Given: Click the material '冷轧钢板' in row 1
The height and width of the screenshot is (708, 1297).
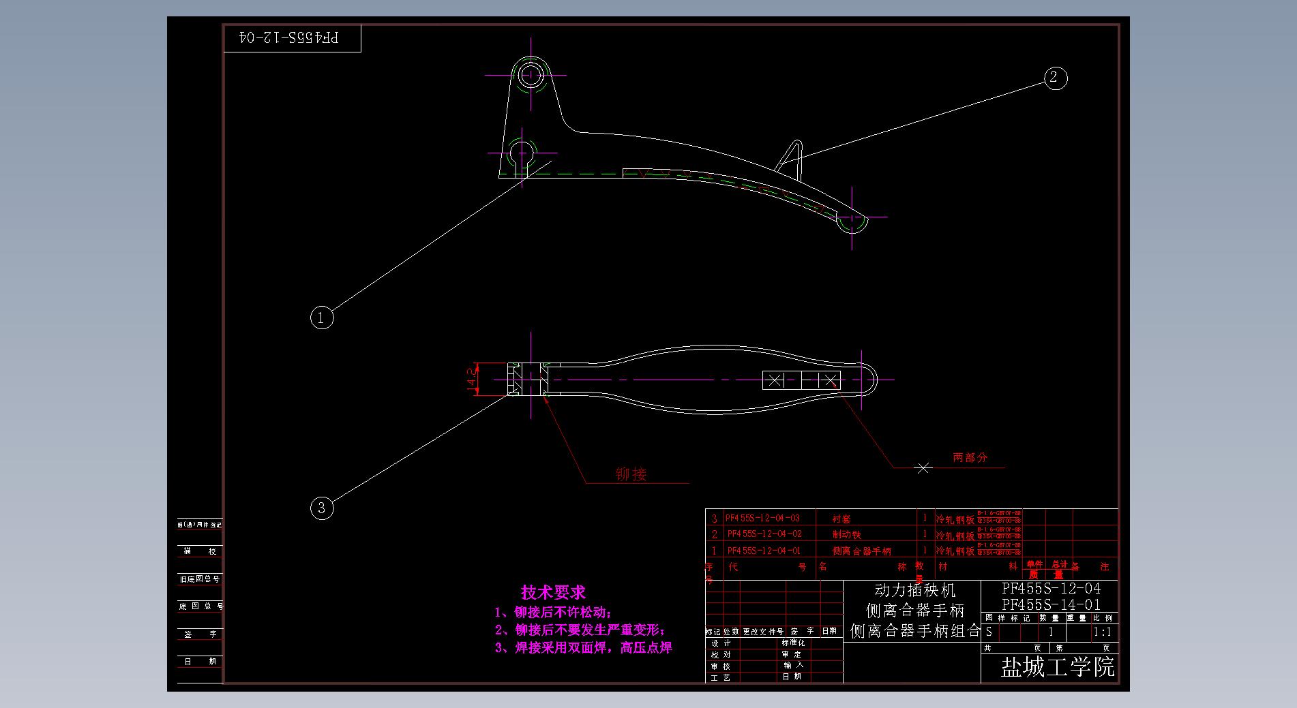Looking at the screenshot, I should [955, 551].
